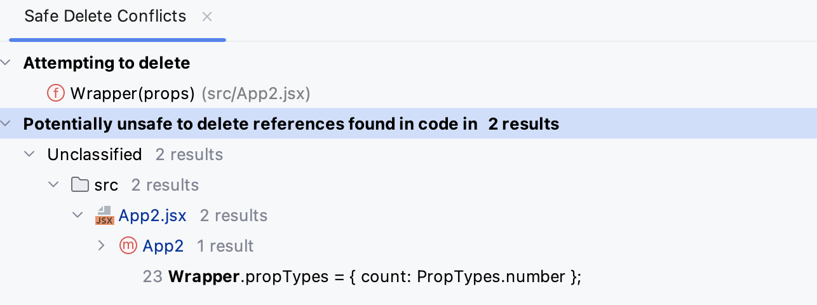817x305 pixels.
Task: Collapse the Potentially unsafe to delete section
Action: coord(6,124)
